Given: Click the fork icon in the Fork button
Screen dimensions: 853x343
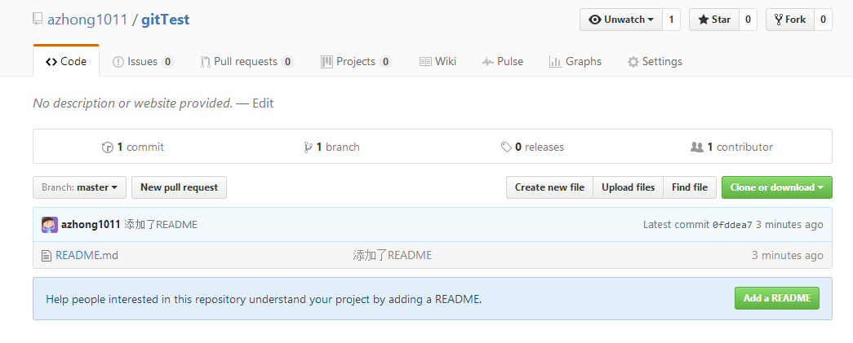Looking at the screenshot, I should 779,20.
